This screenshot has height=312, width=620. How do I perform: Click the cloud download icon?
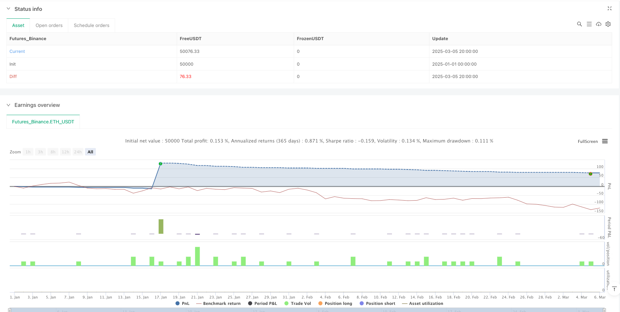point(599,24)
